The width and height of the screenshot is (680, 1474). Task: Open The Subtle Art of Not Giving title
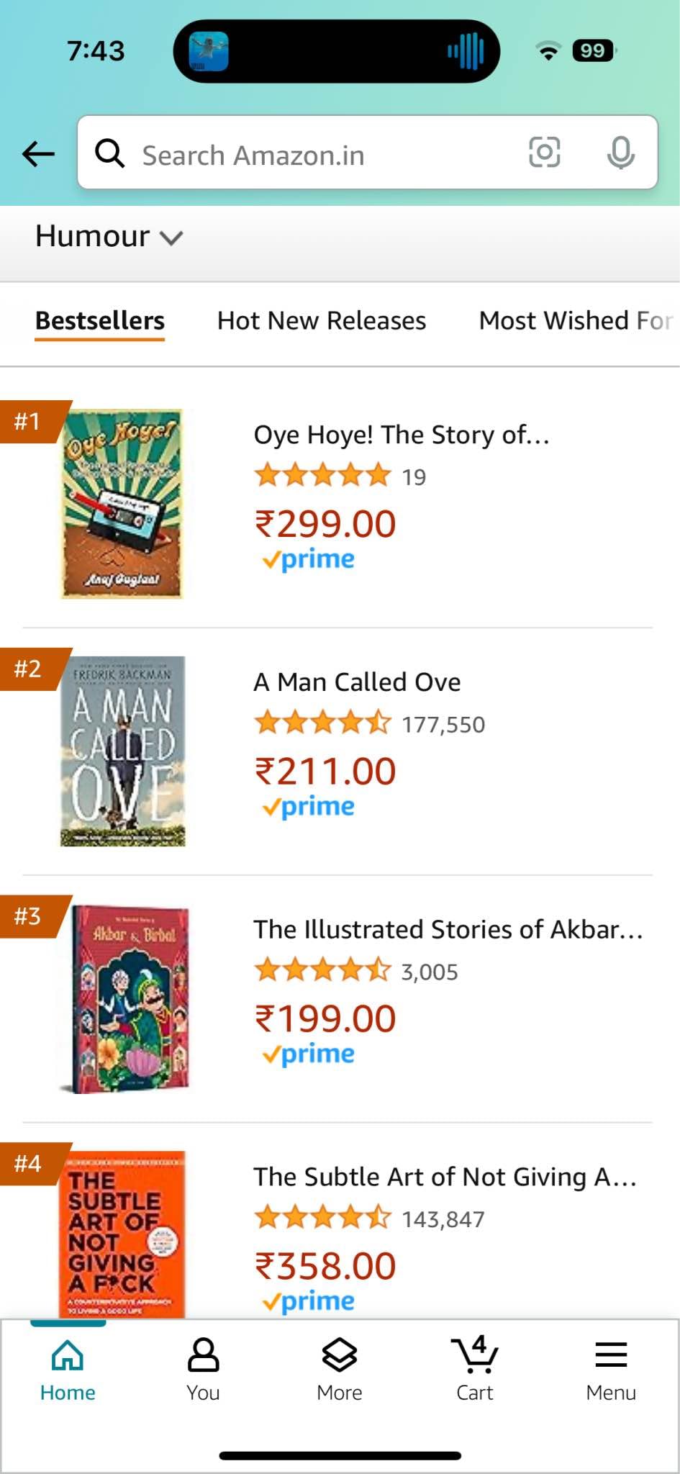(445, 1177)
